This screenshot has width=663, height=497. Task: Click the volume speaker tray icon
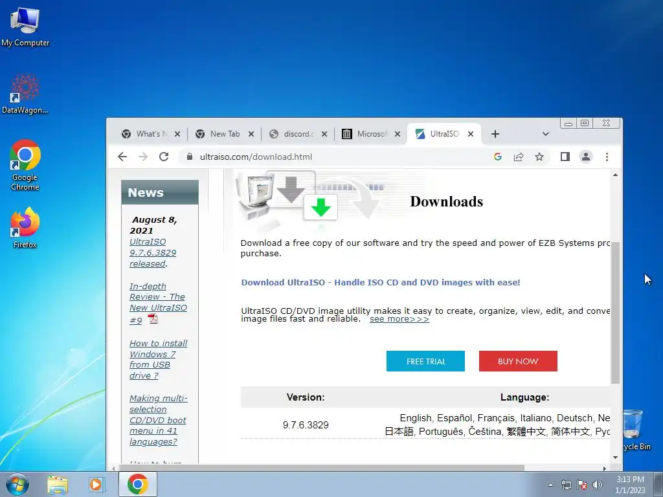click(598, 485)
